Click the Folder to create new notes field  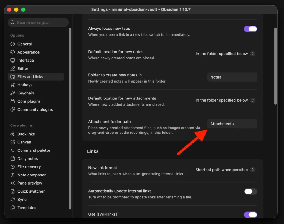(x=232, y=77)
